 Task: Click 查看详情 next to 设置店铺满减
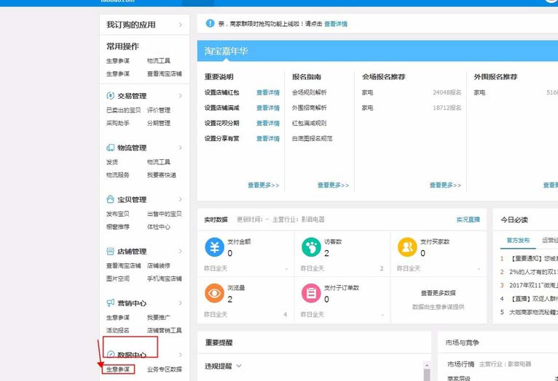click(x=268, y=108)
